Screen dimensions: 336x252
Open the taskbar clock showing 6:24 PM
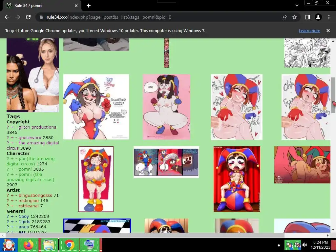pos(320,245)
